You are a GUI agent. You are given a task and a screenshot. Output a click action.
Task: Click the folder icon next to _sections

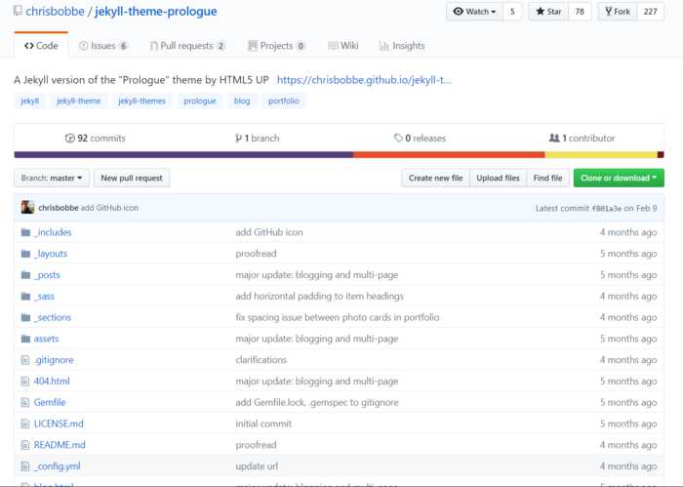tap(25, 317)
